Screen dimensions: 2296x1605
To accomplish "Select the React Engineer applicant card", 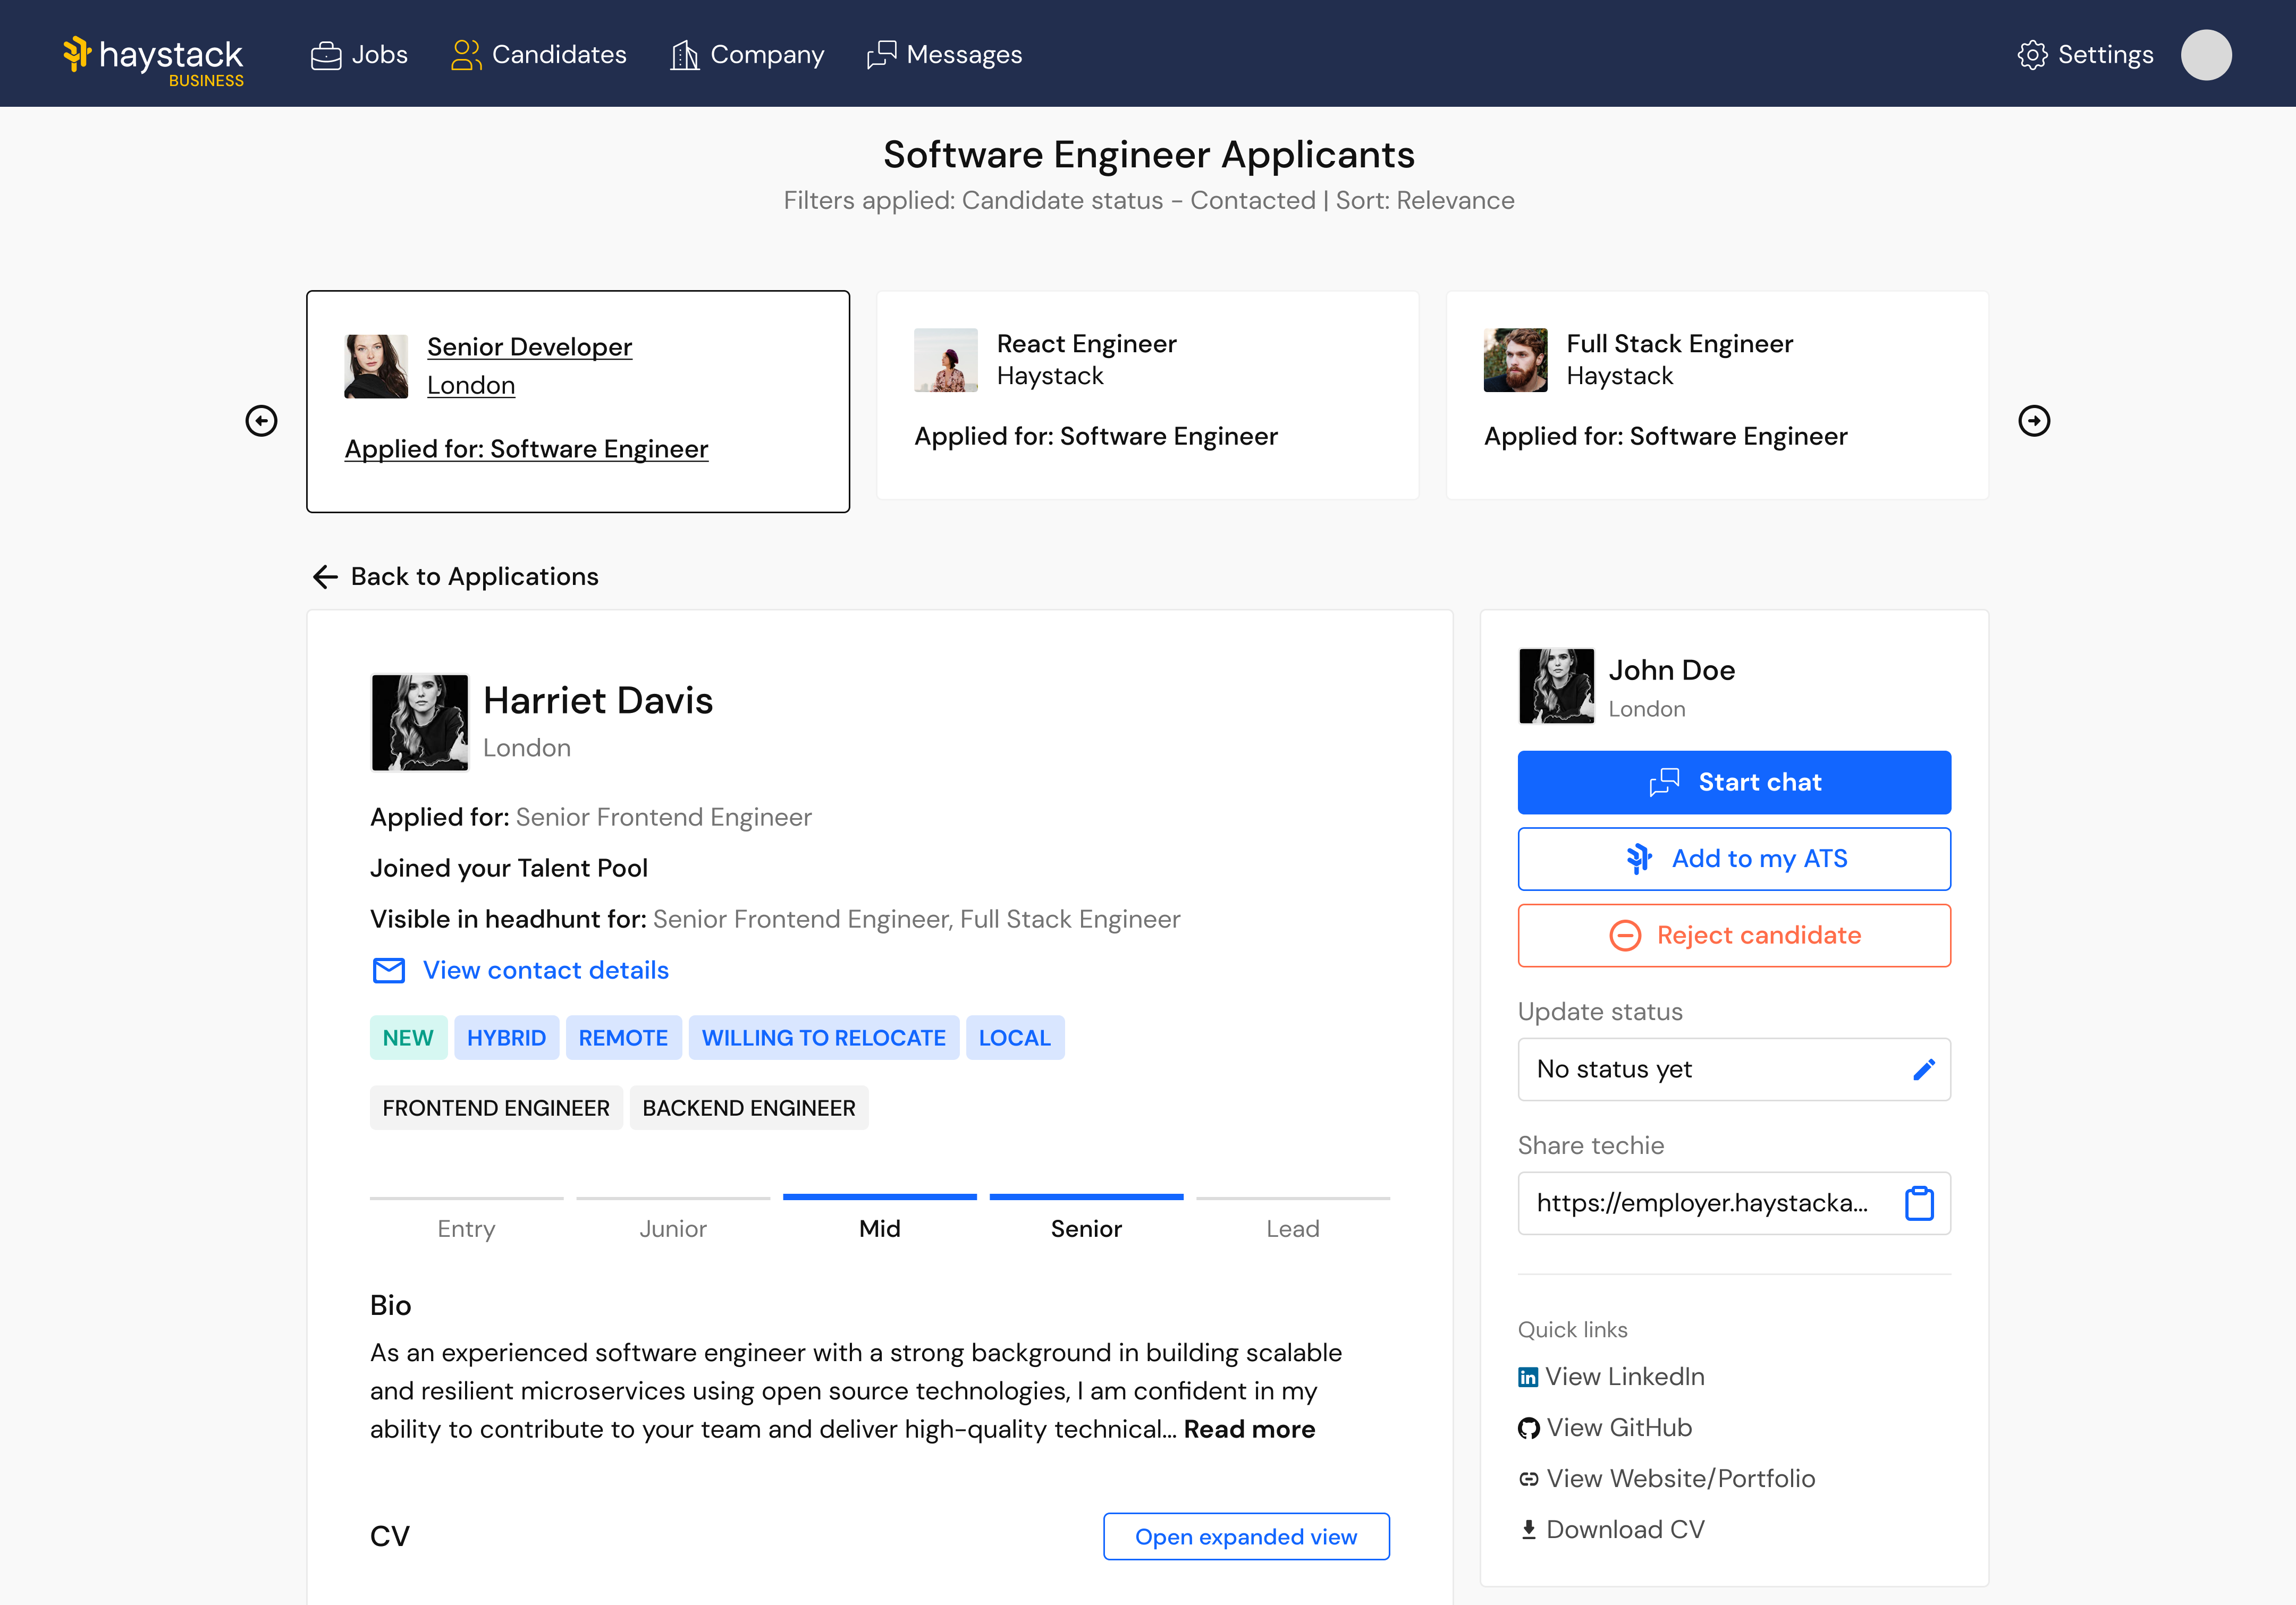I will [x=1148, y=396].
